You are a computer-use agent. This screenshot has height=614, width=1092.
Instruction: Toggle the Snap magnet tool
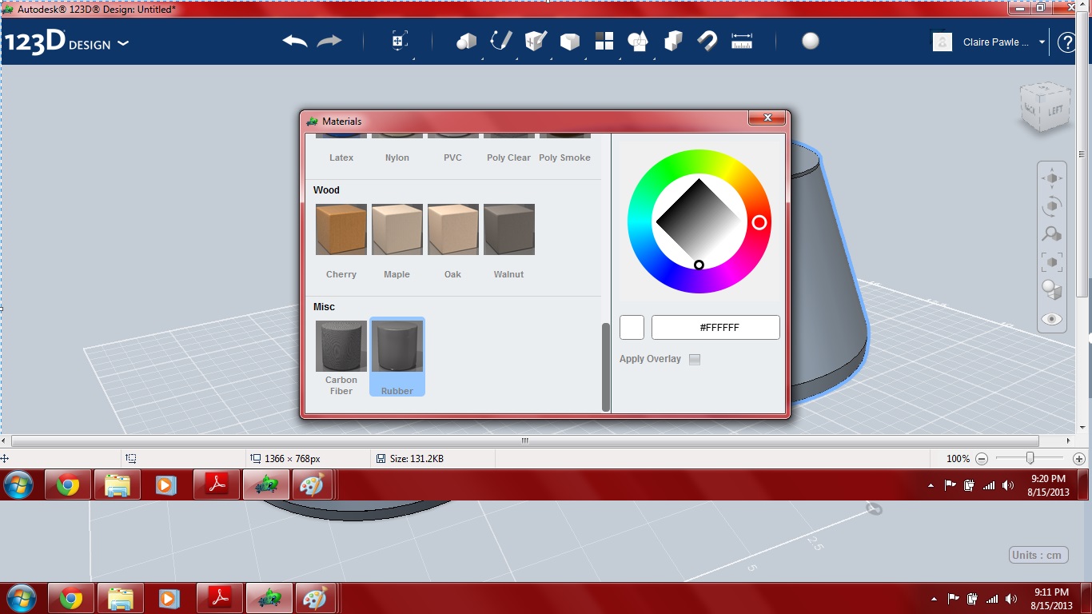tap(707, 42)
